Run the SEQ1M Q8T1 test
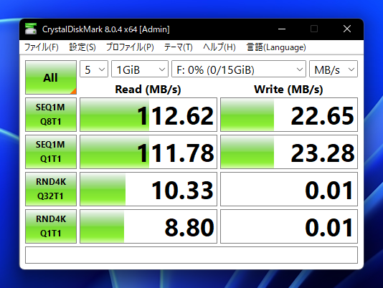383x288 pixels. click(51, 115)
